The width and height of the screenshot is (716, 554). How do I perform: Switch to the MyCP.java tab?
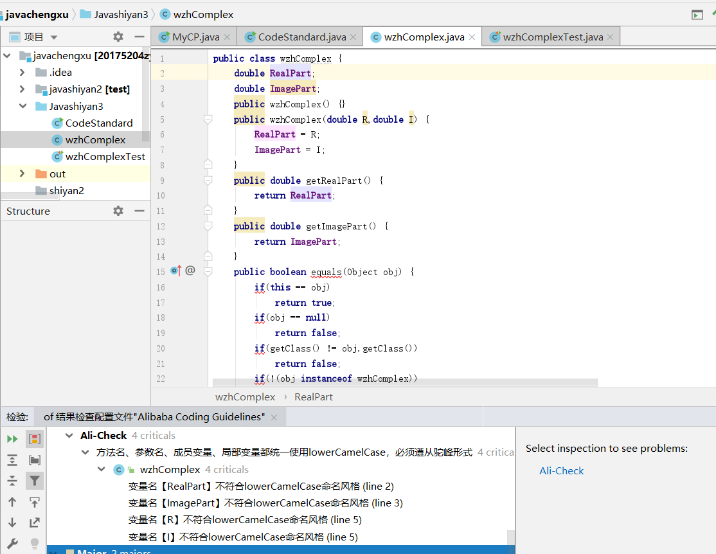(x=195, y=37)
